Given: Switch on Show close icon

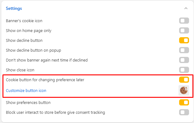Looking at the screenshot, I should (x=184, y=70).
